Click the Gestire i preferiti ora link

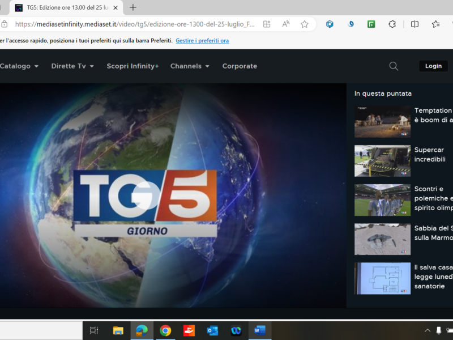coord(202,40)
